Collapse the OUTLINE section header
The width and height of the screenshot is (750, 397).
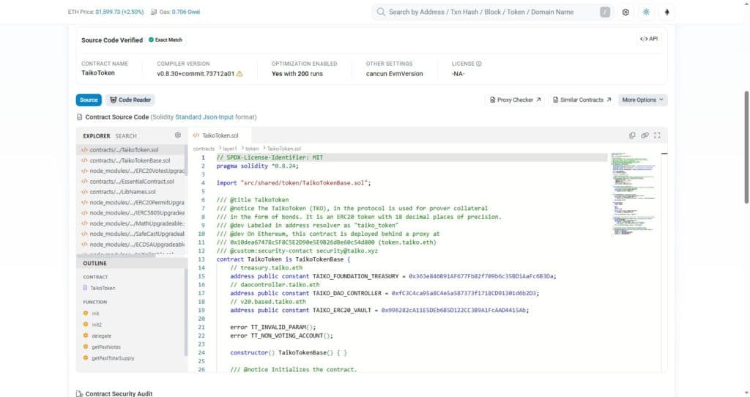tap(132, 263)
